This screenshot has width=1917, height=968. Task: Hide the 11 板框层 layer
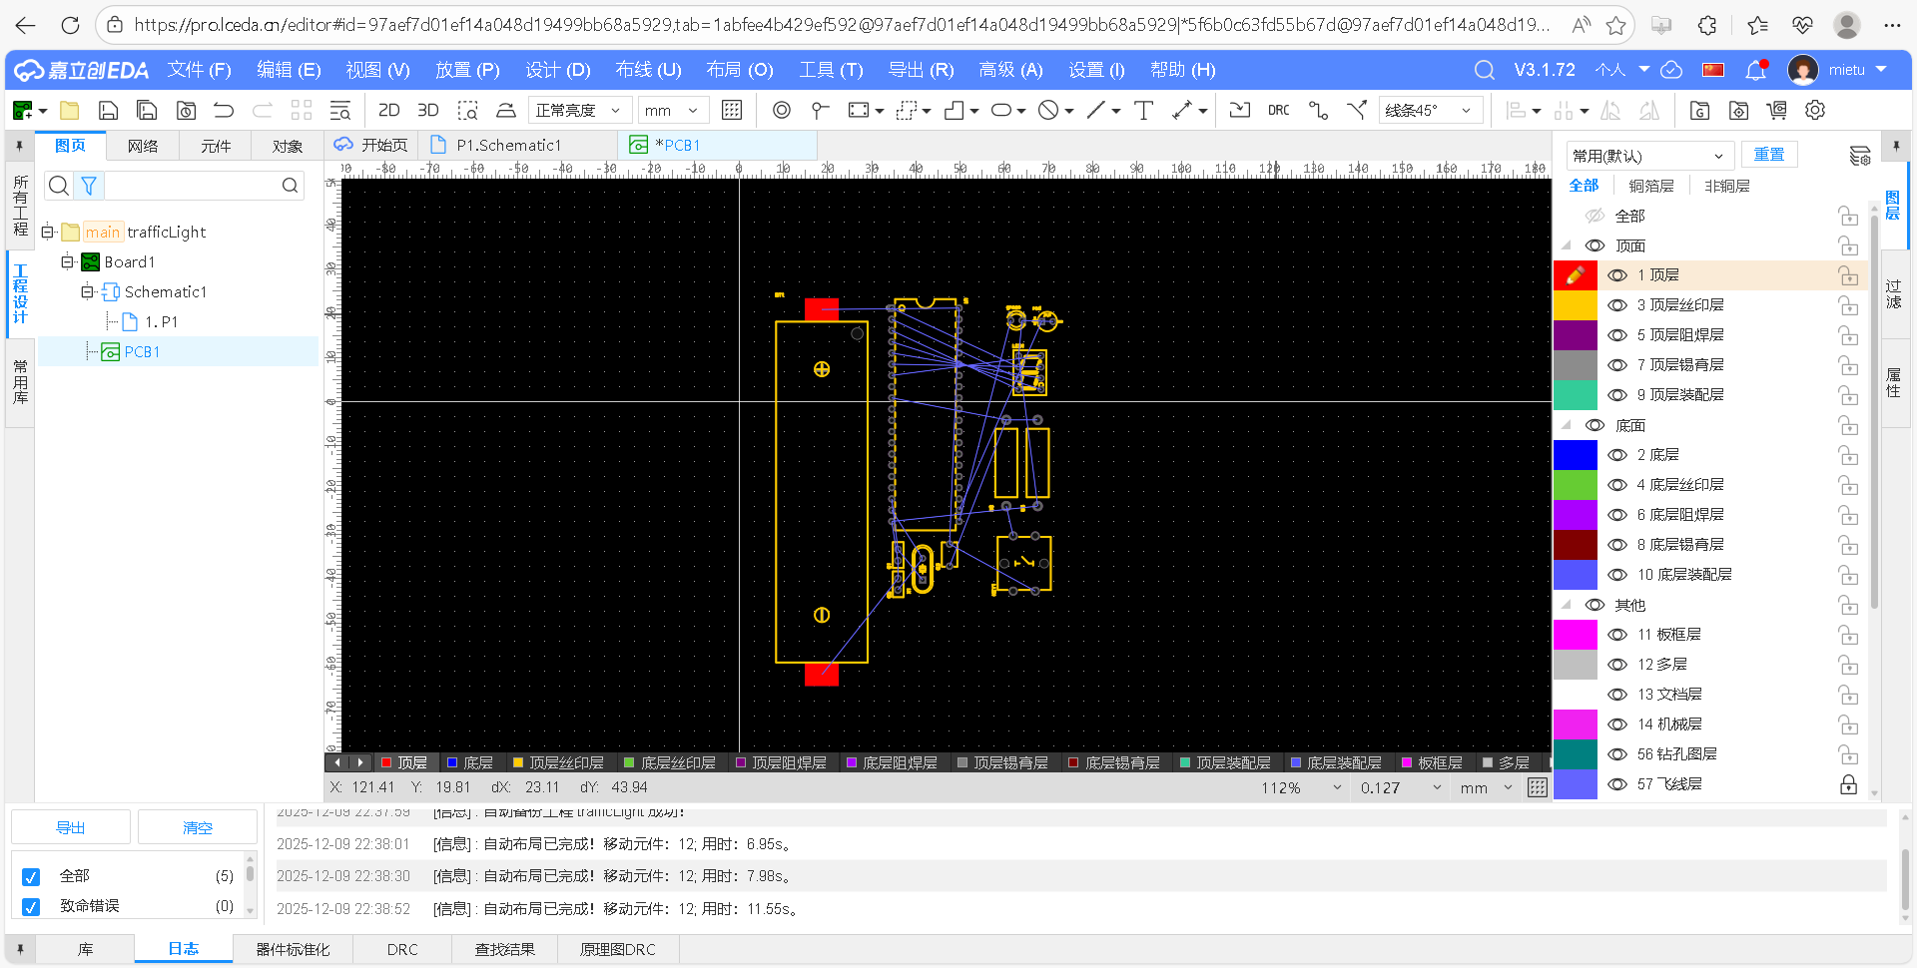(x=1617, y=635)
